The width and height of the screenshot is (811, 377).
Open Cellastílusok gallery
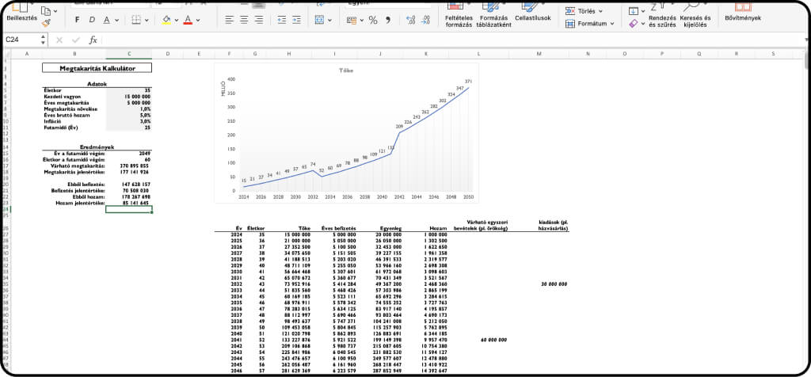(x=532, y=17)
